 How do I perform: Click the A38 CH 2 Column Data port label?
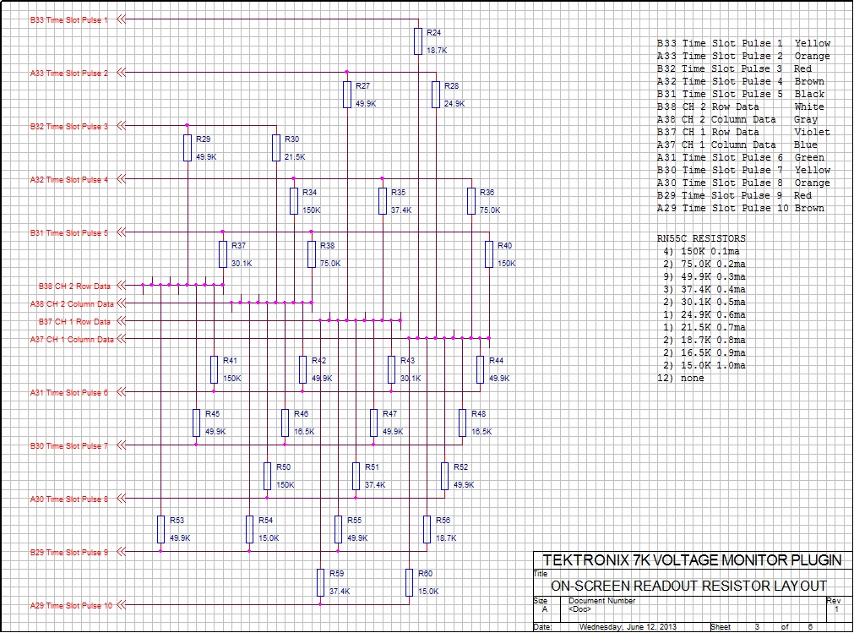(x=72, y=304)
